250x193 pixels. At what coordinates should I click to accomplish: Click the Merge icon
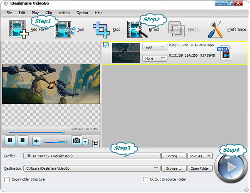(177, 29)
